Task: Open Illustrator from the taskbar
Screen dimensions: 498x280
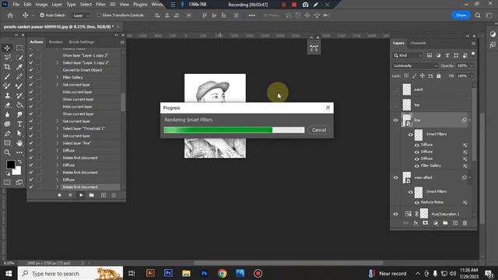Action: 150,273
